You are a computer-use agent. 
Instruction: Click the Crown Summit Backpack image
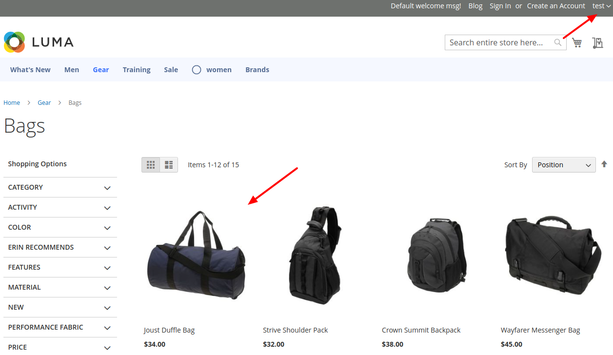point(436,255)
